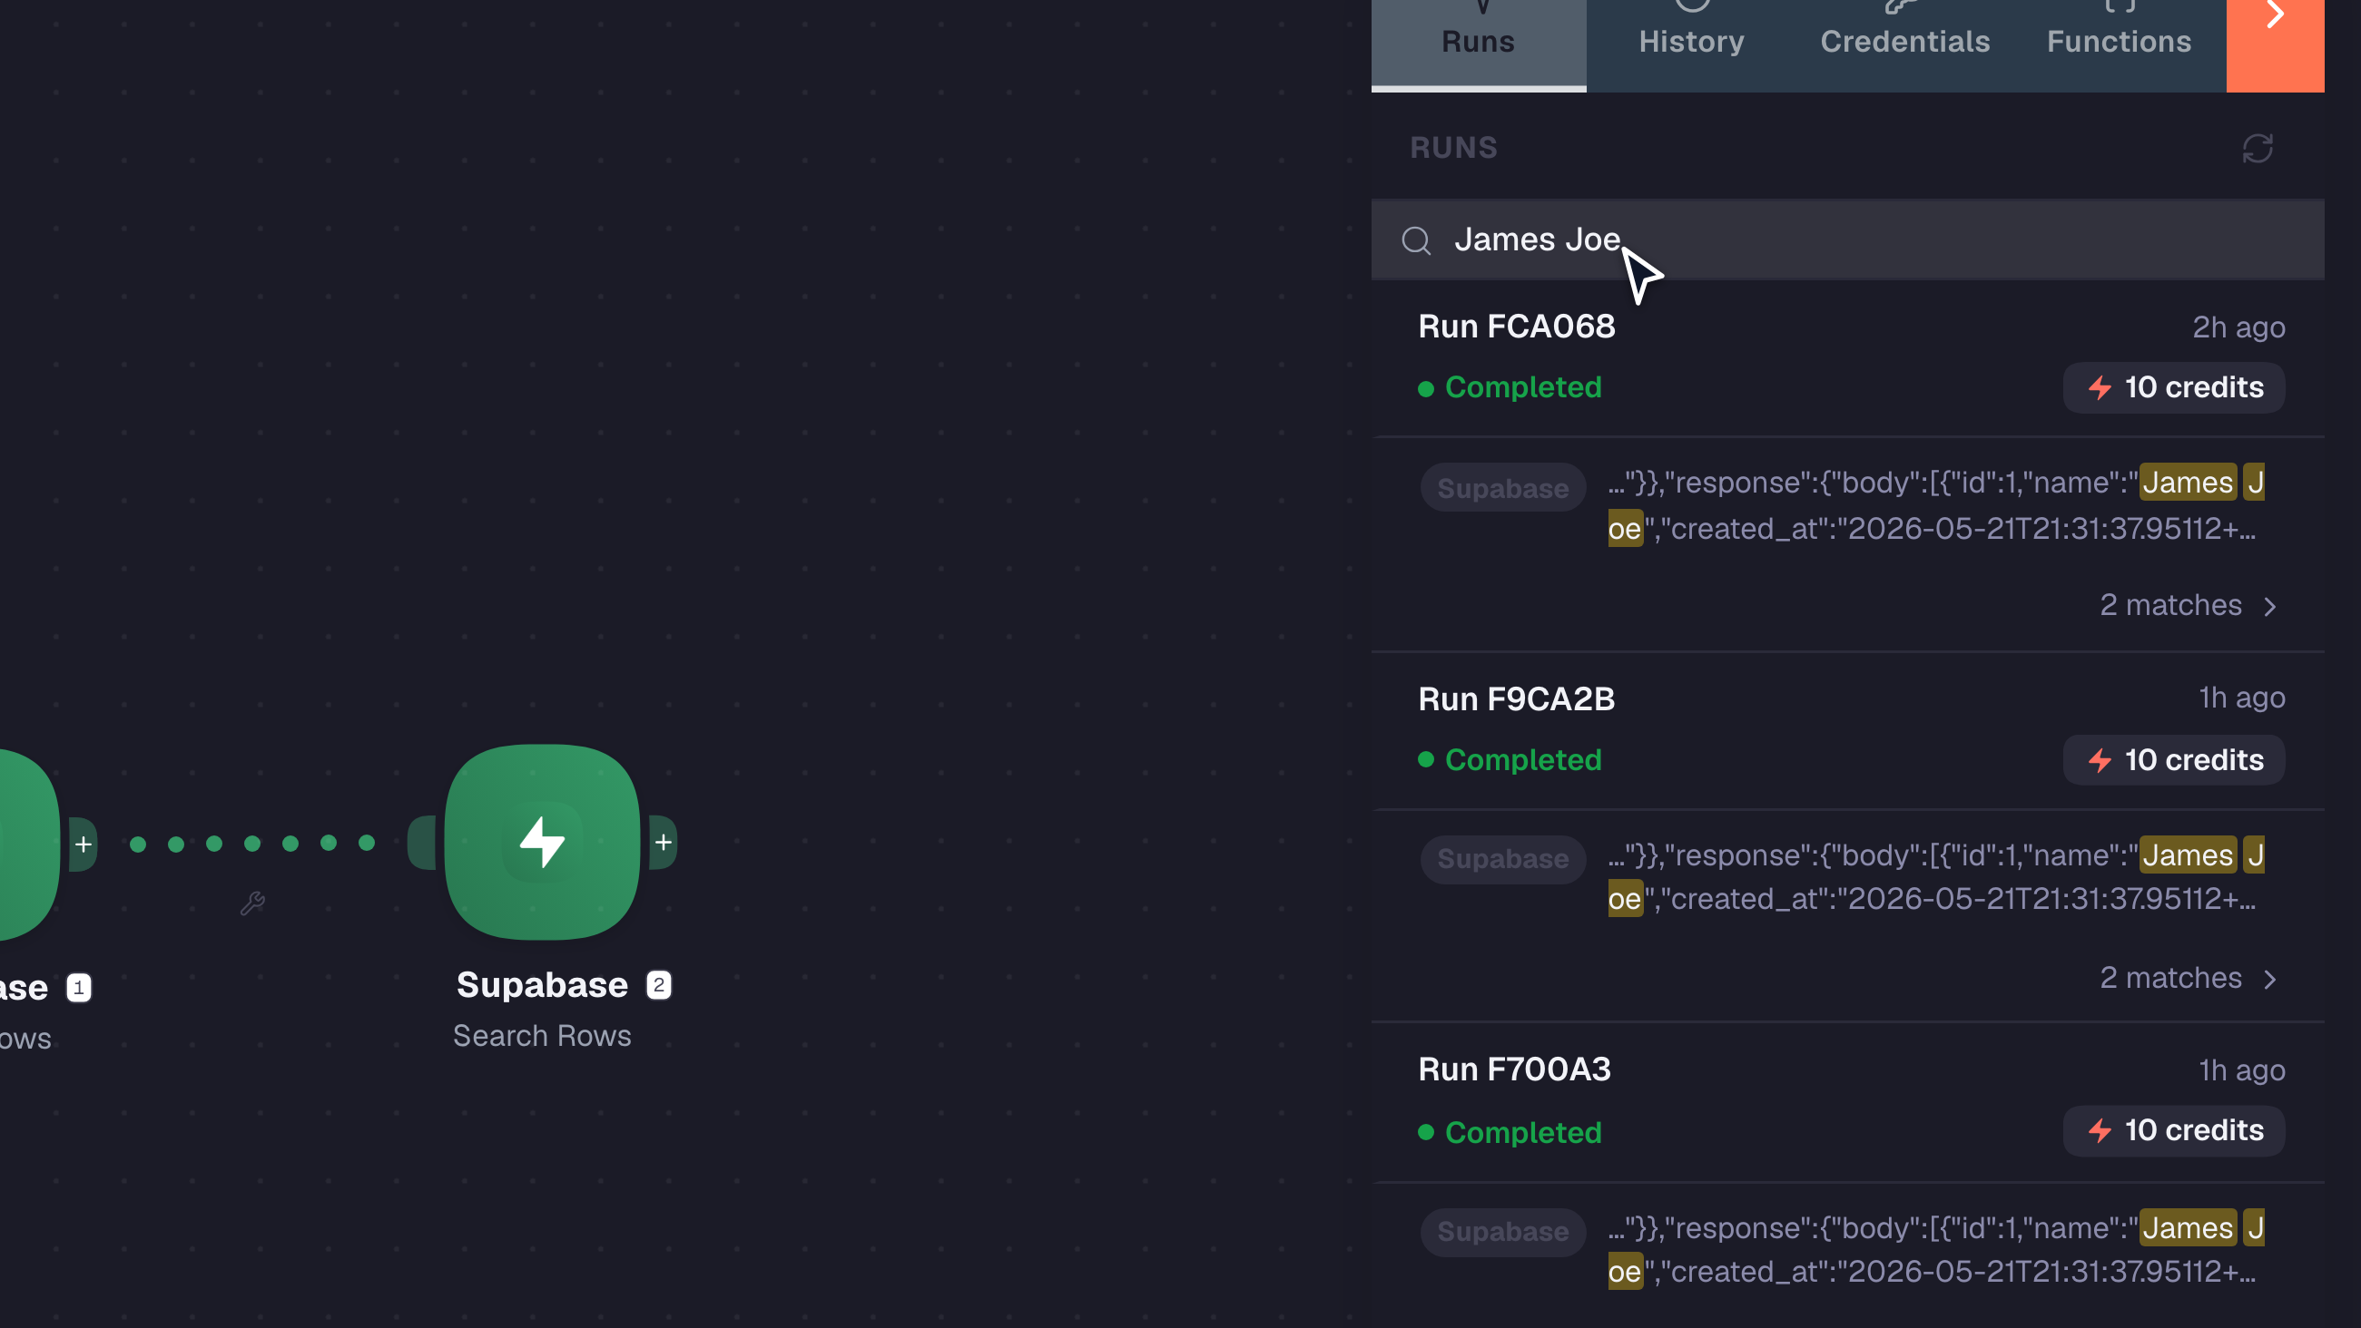Click 10 credits badge of Run F9CA2B
The image size is (2361, 1328).
point(2173,760)
